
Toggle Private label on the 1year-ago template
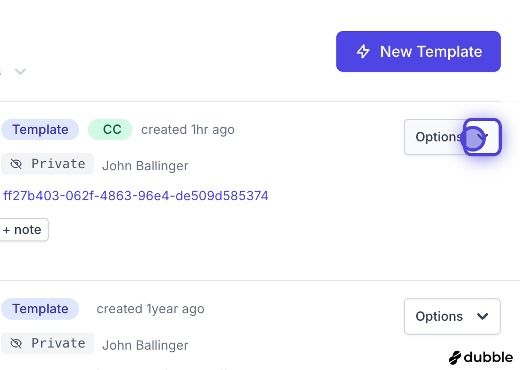(58, 343)
